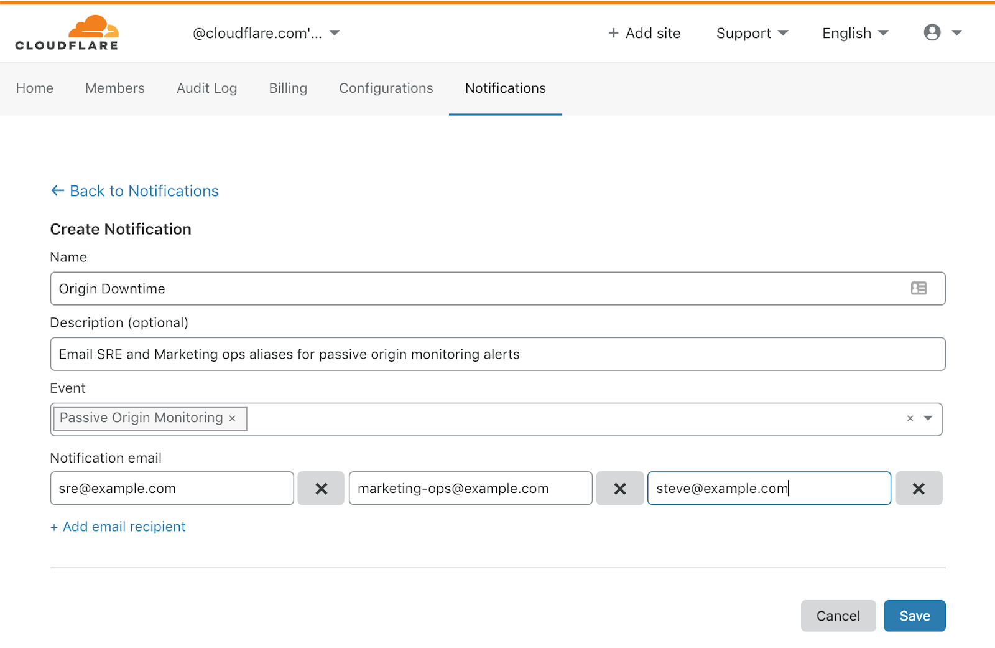
Task: Remove steve@example.com recipient with X button
Action: pyautogui.click(x=919, y=489)
